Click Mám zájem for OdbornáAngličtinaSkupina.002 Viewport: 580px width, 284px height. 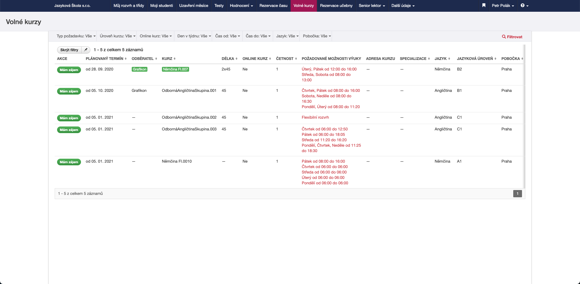click(x=69, y=118)
